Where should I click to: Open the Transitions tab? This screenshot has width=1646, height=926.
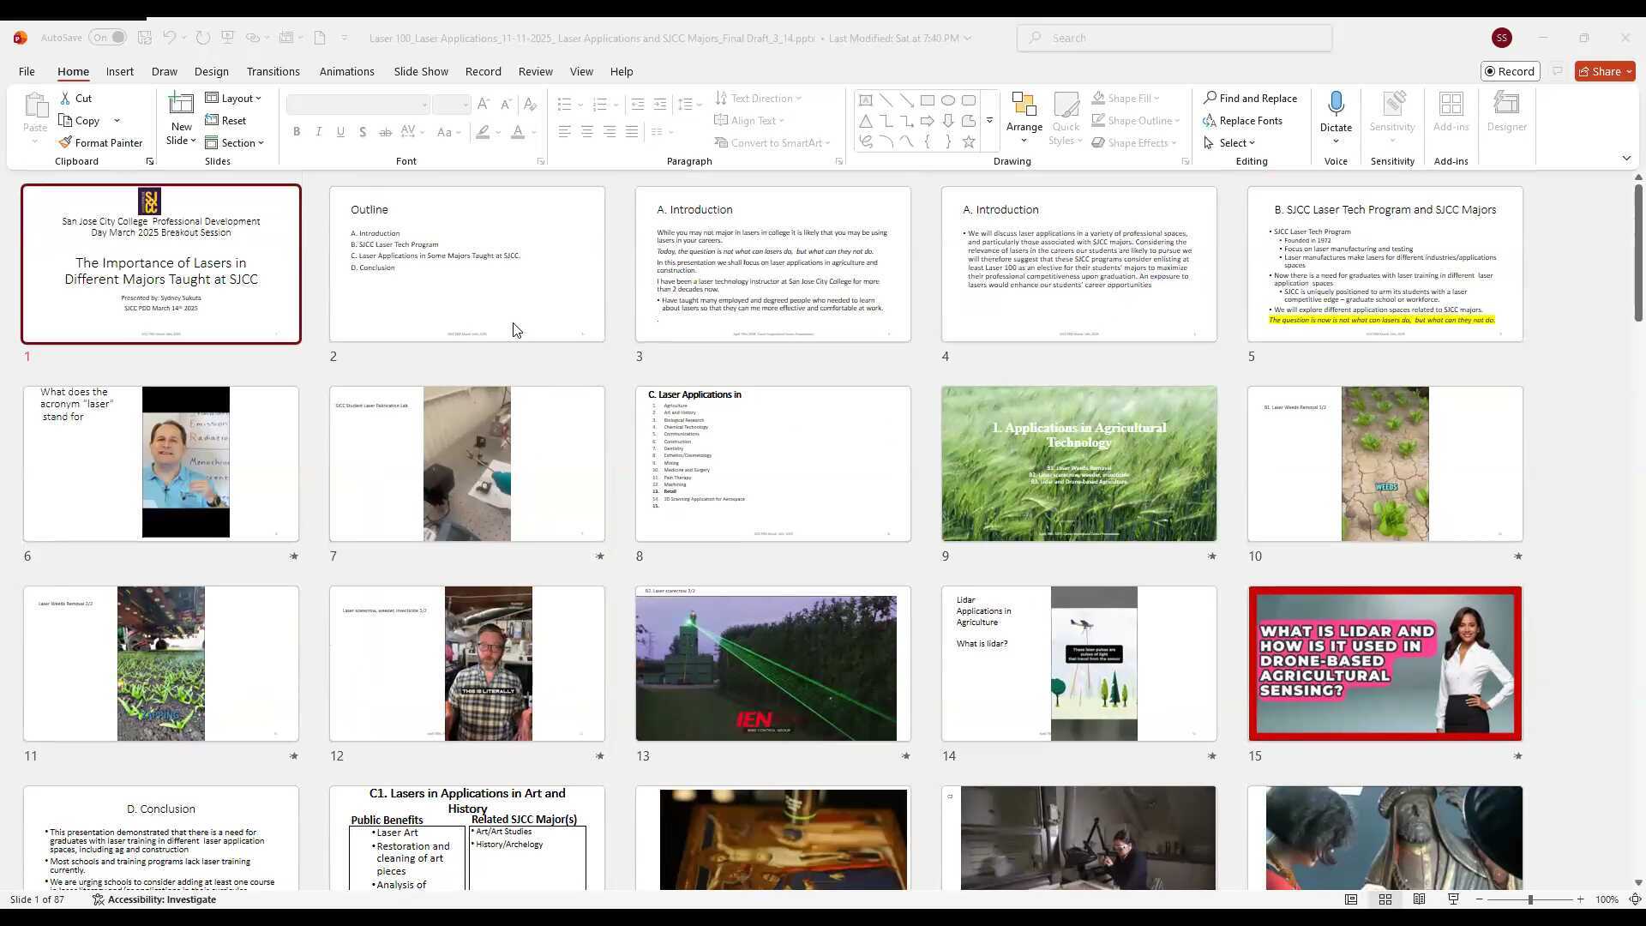click(273, 71)
